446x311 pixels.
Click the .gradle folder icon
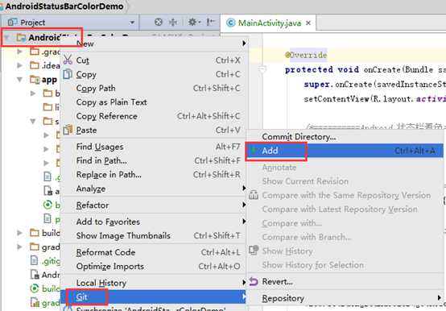click(x=35, y=52)
